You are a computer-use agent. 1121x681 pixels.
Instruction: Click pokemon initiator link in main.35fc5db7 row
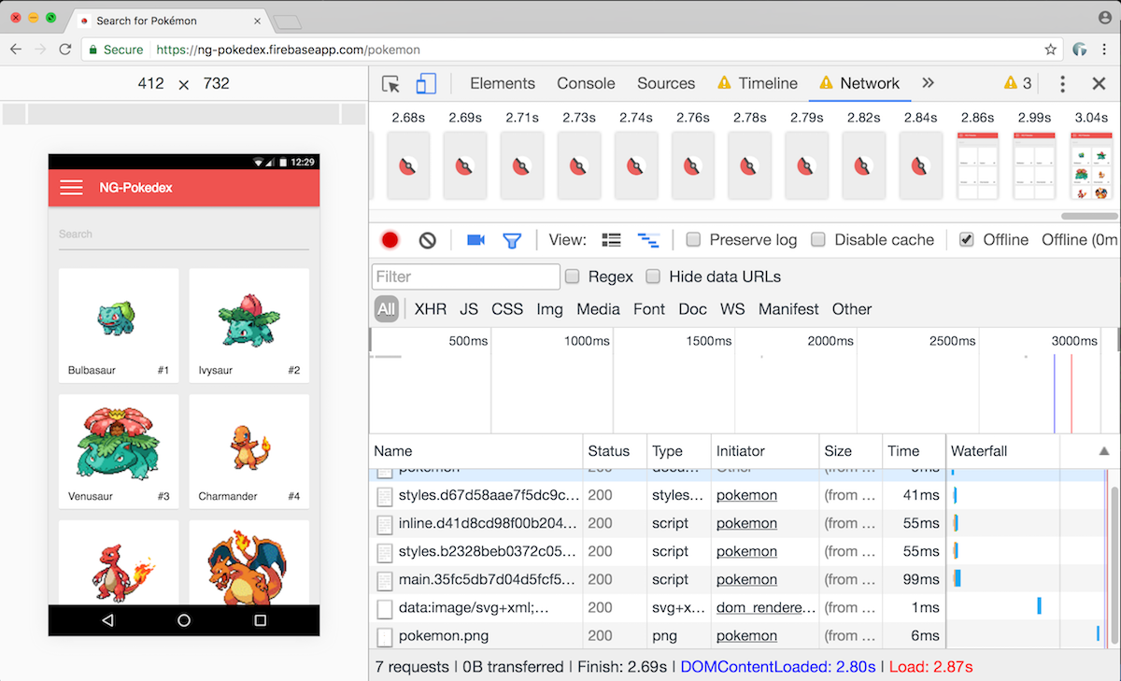[x=746, y=579]
